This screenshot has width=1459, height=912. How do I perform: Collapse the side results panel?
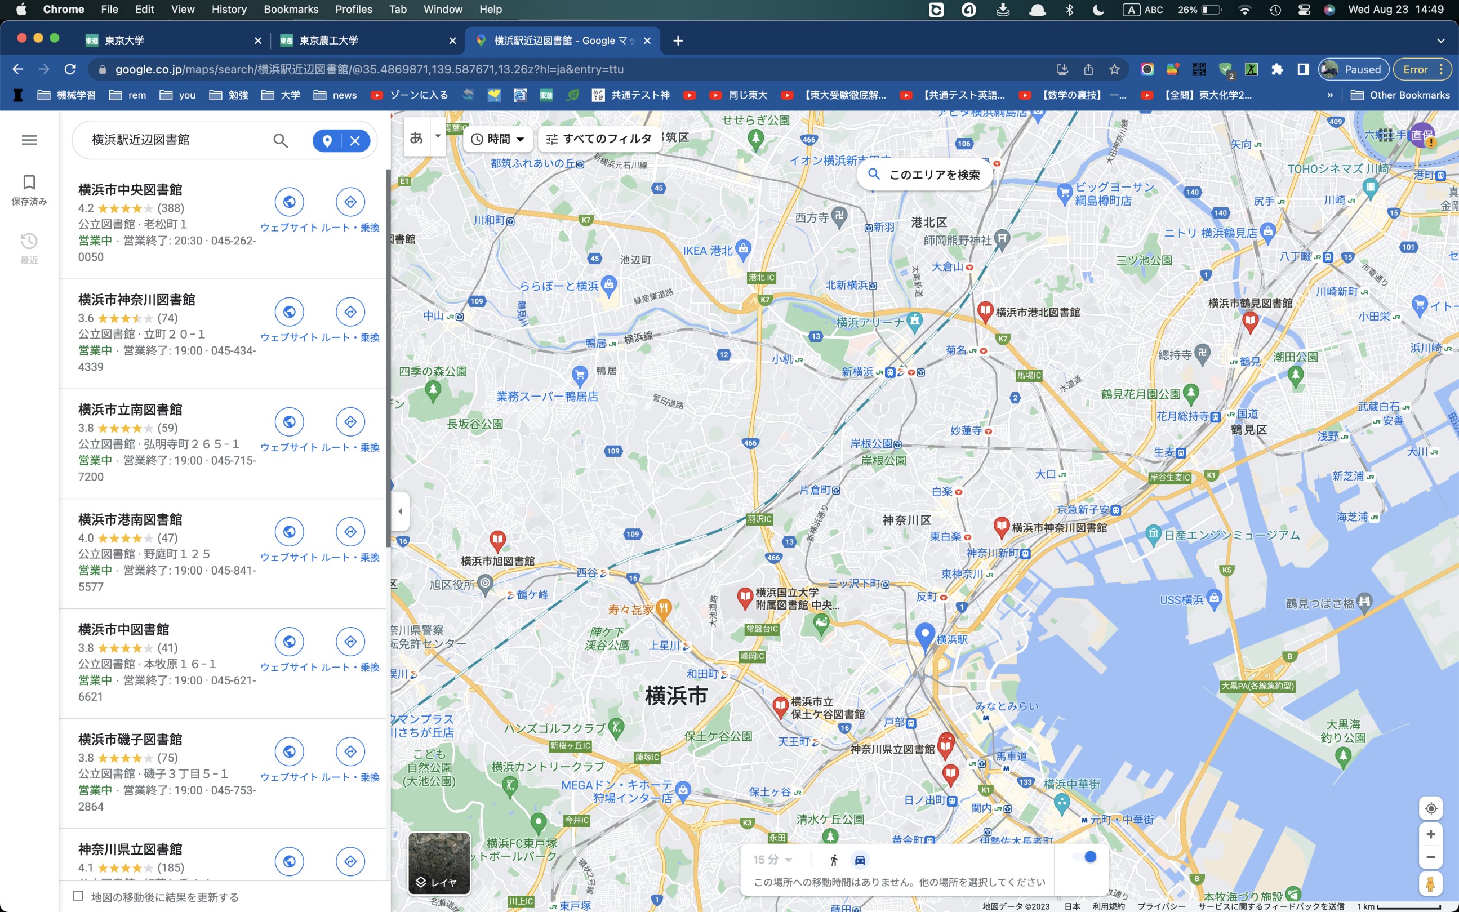click(401, 511)
